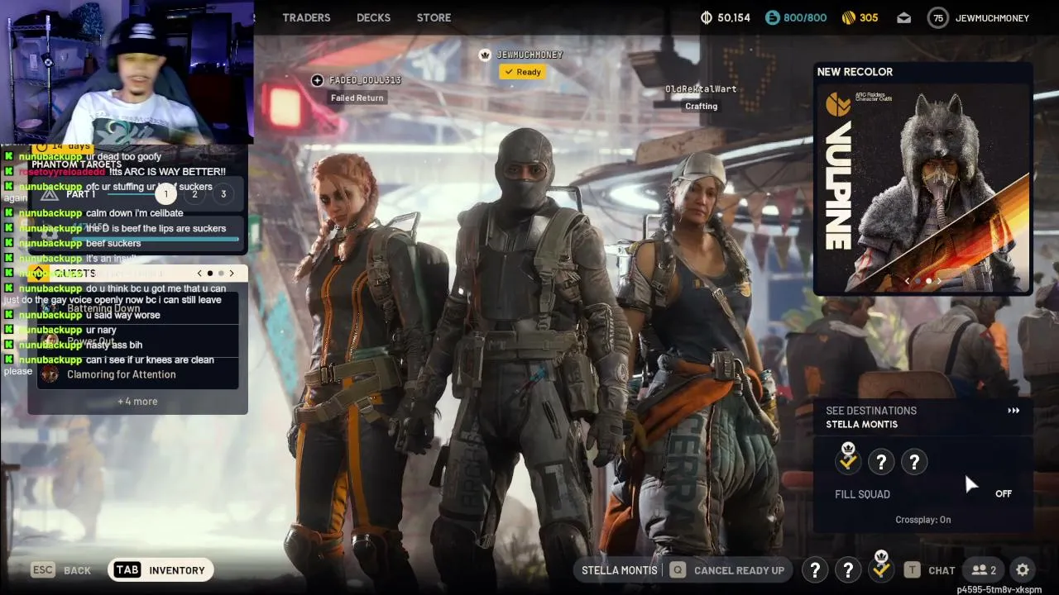
Task: Open the Store tab
Action: (x=434, y=17)
